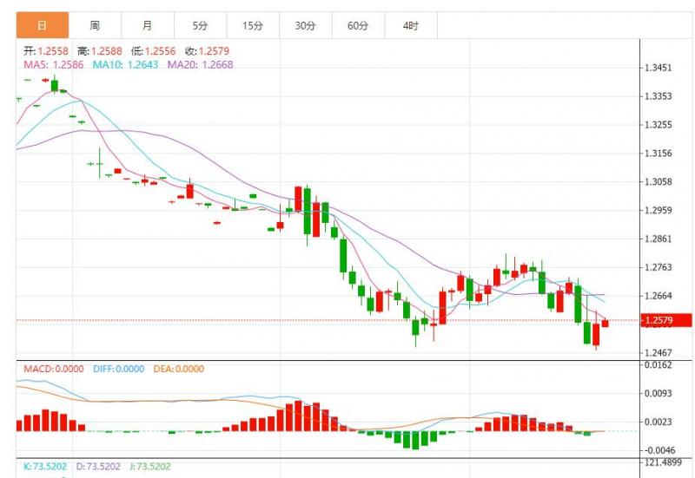This screenshot has width=695, height=478.
Task: Open the 5分 timeframe tab
Action: click(x=201, y=25)
